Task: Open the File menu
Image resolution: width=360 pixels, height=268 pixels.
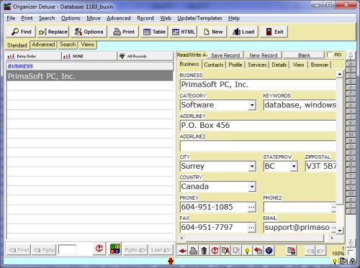Action: pyautogui.click(x=11, y=18)
